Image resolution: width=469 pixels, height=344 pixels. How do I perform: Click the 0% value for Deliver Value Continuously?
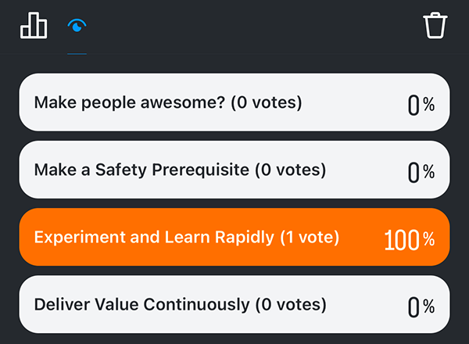click(421, 307)
